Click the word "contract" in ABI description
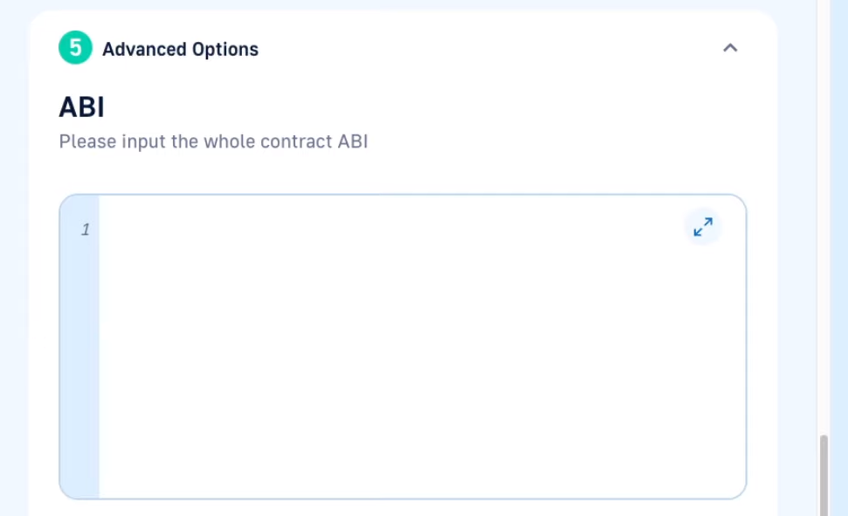This screenshot has height=516, width=848. pos(296,141)
